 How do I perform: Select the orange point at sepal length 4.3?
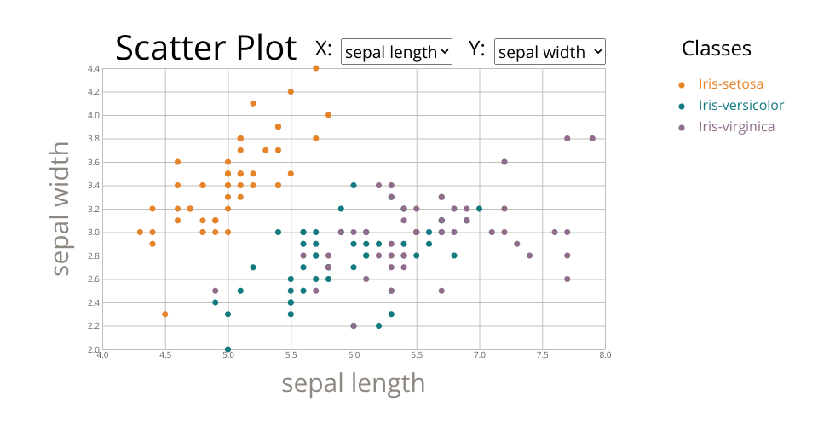tap(140, 232)
